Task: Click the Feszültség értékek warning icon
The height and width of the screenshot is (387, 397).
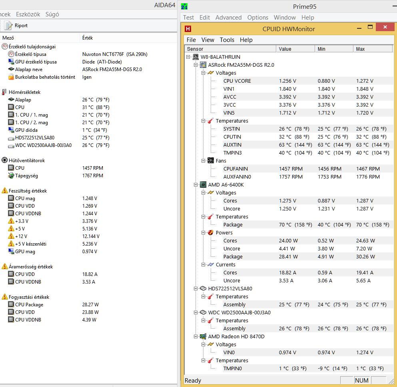Action: [4, 191]
